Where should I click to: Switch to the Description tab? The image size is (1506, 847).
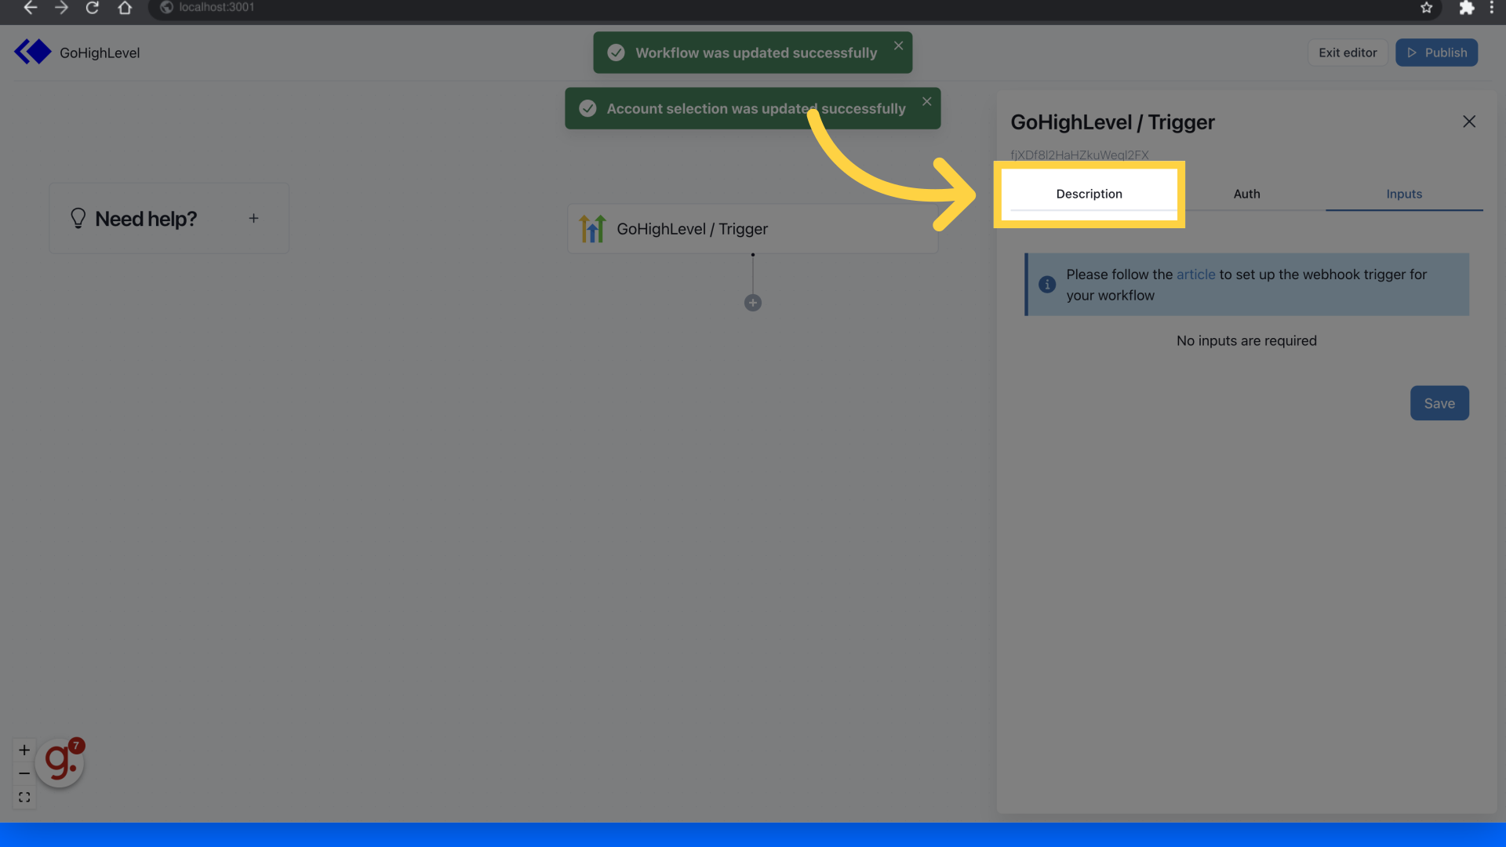(x=1089, y=194)
